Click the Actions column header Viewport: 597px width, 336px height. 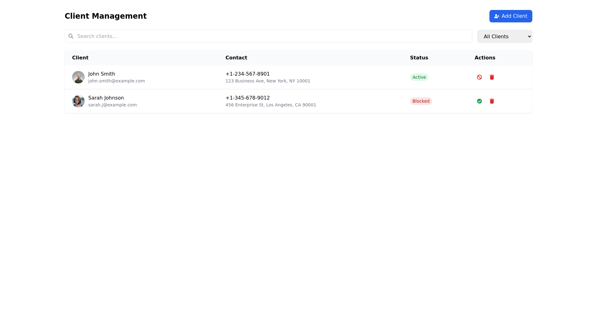(x=485, y=58)
